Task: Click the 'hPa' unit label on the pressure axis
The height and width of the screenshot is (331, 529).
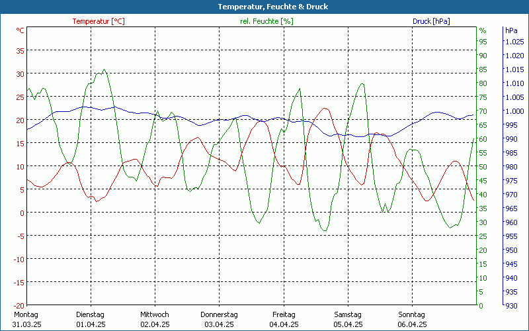Action: [511, 30]
